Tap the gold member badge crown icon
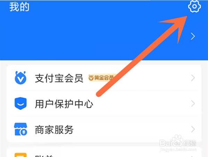 [91, 78]
